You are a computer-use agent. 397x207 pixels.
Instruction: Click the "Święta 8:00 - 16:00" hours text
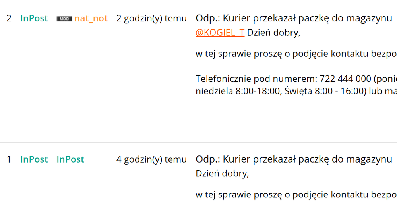point(324,91)
